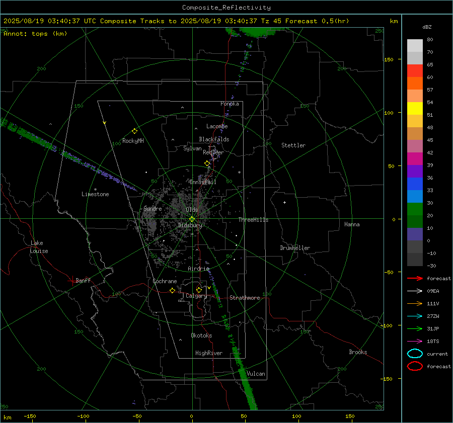This screenshot has width=453, height=423.
Task: Click the red forecast arrow in legend
Action: 415,278
